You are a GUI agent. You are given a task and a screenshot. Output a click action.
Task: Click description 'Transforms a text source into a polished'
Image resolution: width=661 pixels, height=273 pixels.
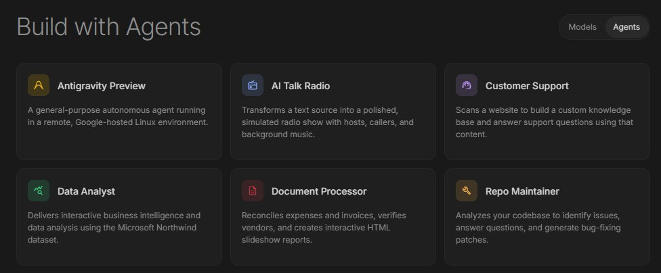(x=320, y=110)
